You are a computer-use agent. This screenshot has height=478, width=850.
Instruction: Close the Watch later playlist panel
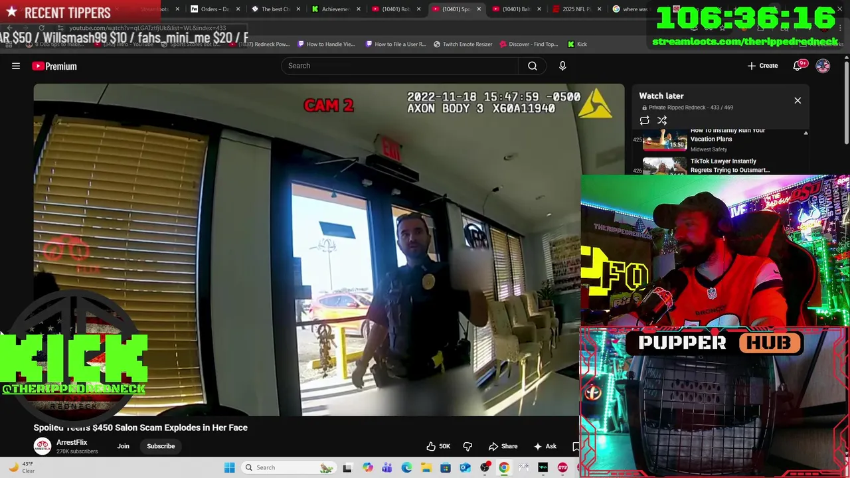pyautogui.click(x=798, y=100)
